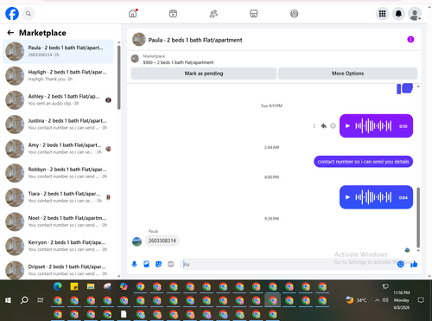
Task: Click chat title 'Paula · 2 beds 1 bath Flat/apartment'
Action: pyautogui.click(x=195, y=40)
